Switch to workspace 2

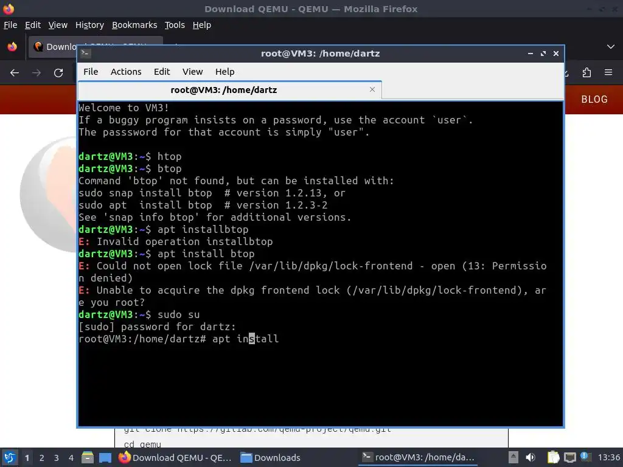pos(42,457)
